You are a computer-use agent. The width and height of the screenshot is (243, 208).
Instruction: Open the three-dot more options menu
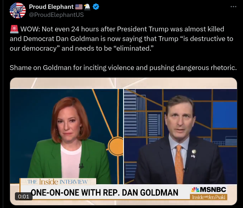pyautogui.click(x=233, y=7)
